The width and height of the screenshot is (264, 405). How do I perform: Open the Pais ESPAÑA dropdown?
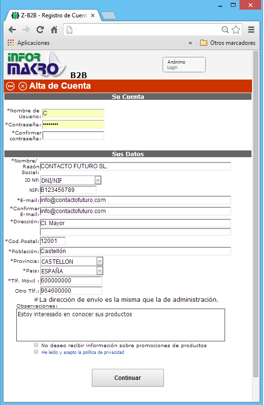click(72, 270)
